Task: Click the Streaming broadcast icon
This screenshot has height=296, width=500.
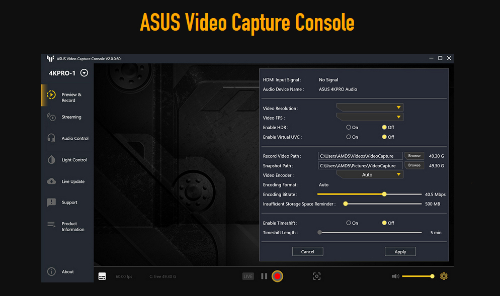Action: click(x=51, y=117)
